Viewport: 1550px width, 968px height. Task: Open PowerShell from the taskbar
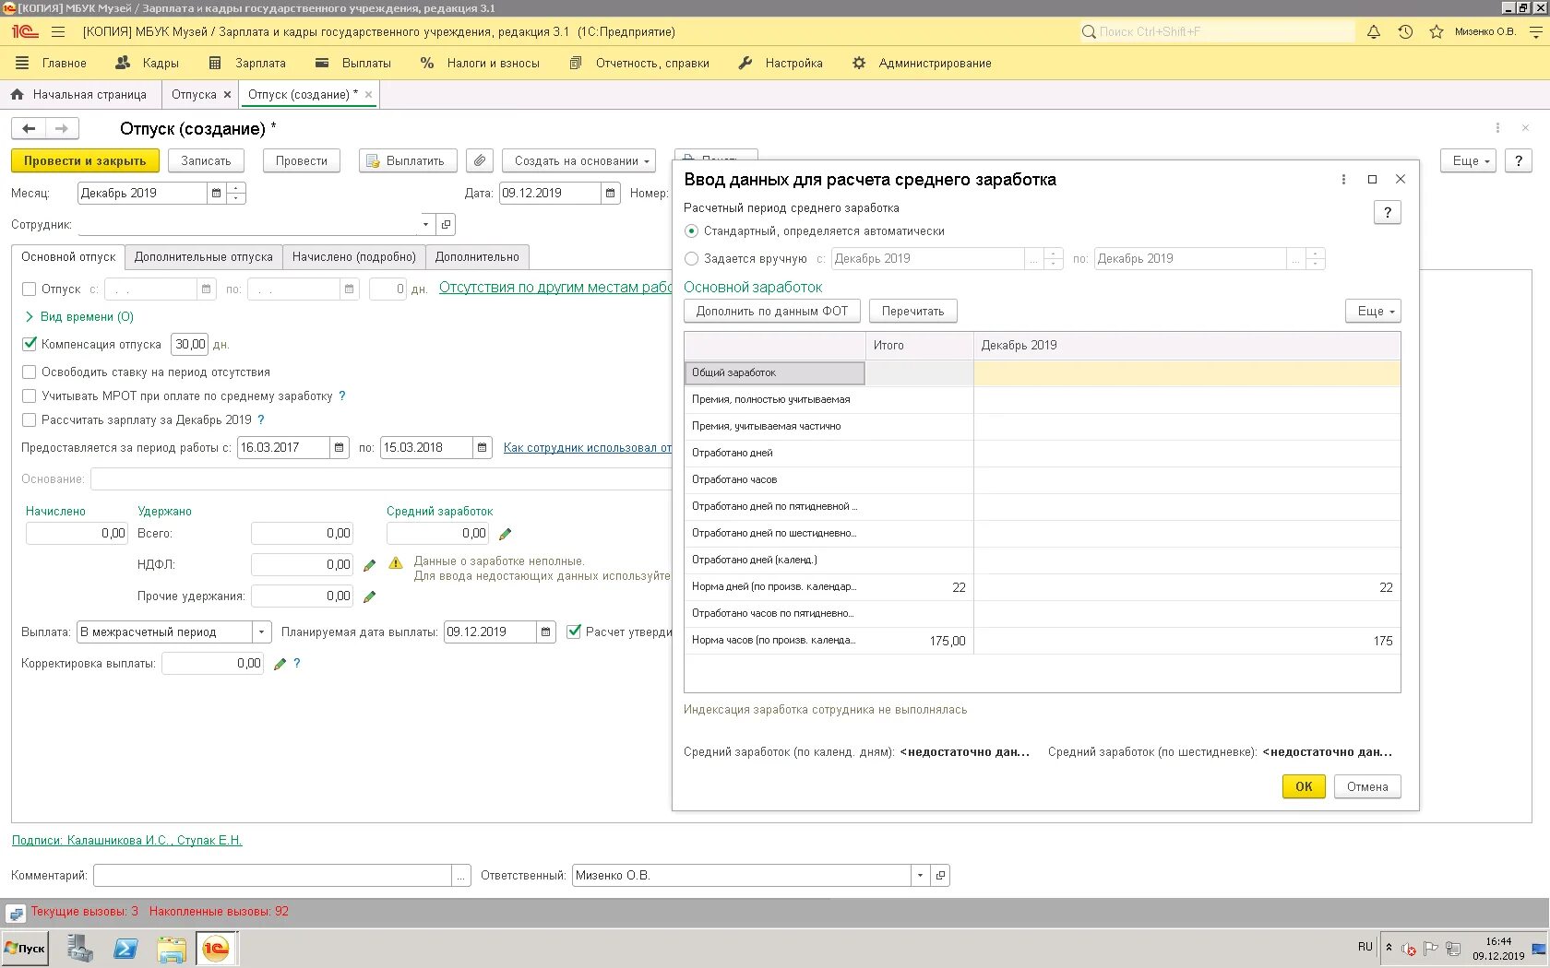click(x=125, y=948)
